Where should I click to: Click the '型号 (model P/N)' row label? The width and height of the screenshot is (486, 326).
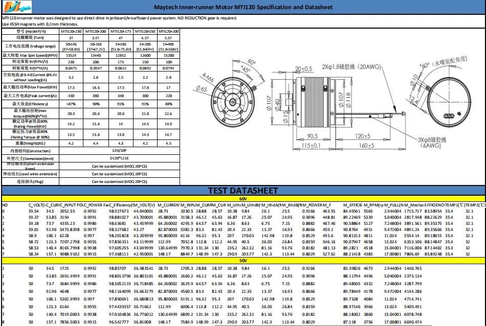pyautogui.click(x=31, y=31)
